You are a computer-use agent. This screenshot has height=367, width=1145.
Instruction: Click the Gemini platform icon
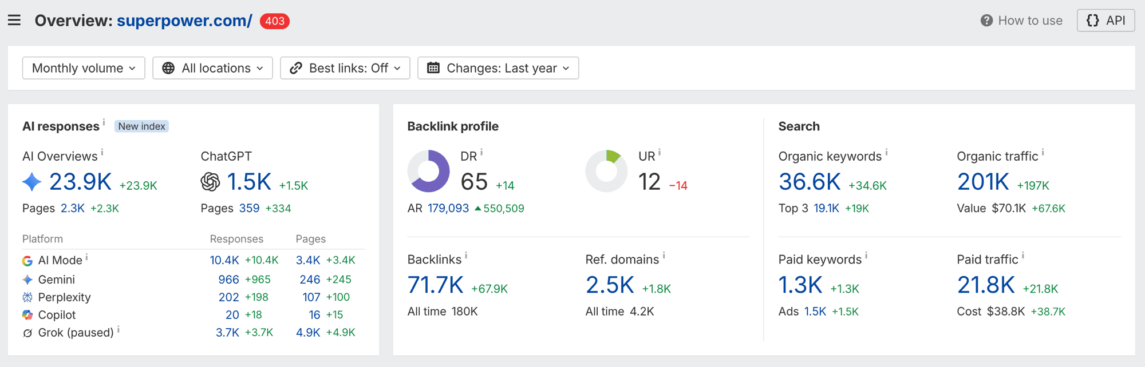(27, 280)
